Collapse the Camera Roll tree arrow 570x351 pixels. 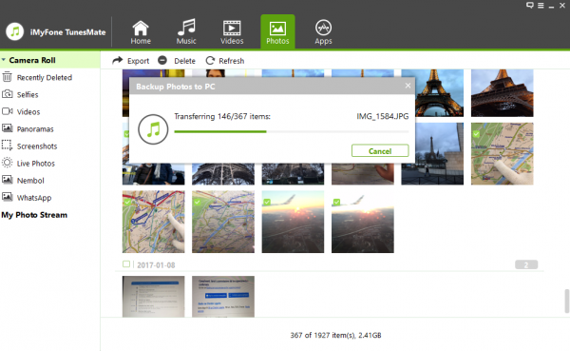pyautogui.click(x=3, y=59)
